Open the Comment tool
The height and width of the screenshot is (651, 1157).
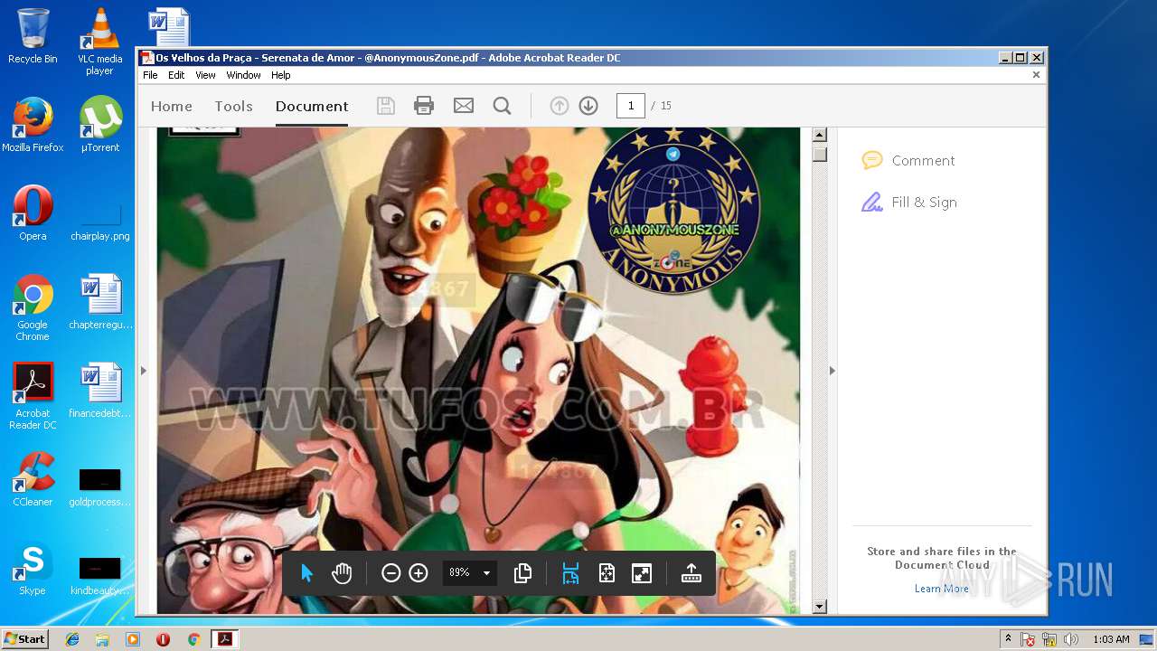tap(908, 161)
